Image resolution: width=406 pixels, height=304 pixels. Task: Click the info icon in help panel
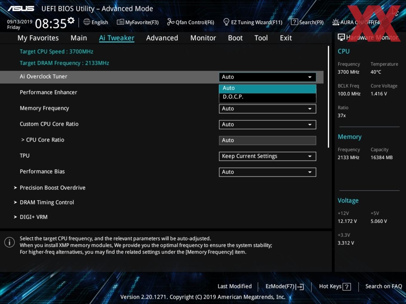tap(10, 242)
